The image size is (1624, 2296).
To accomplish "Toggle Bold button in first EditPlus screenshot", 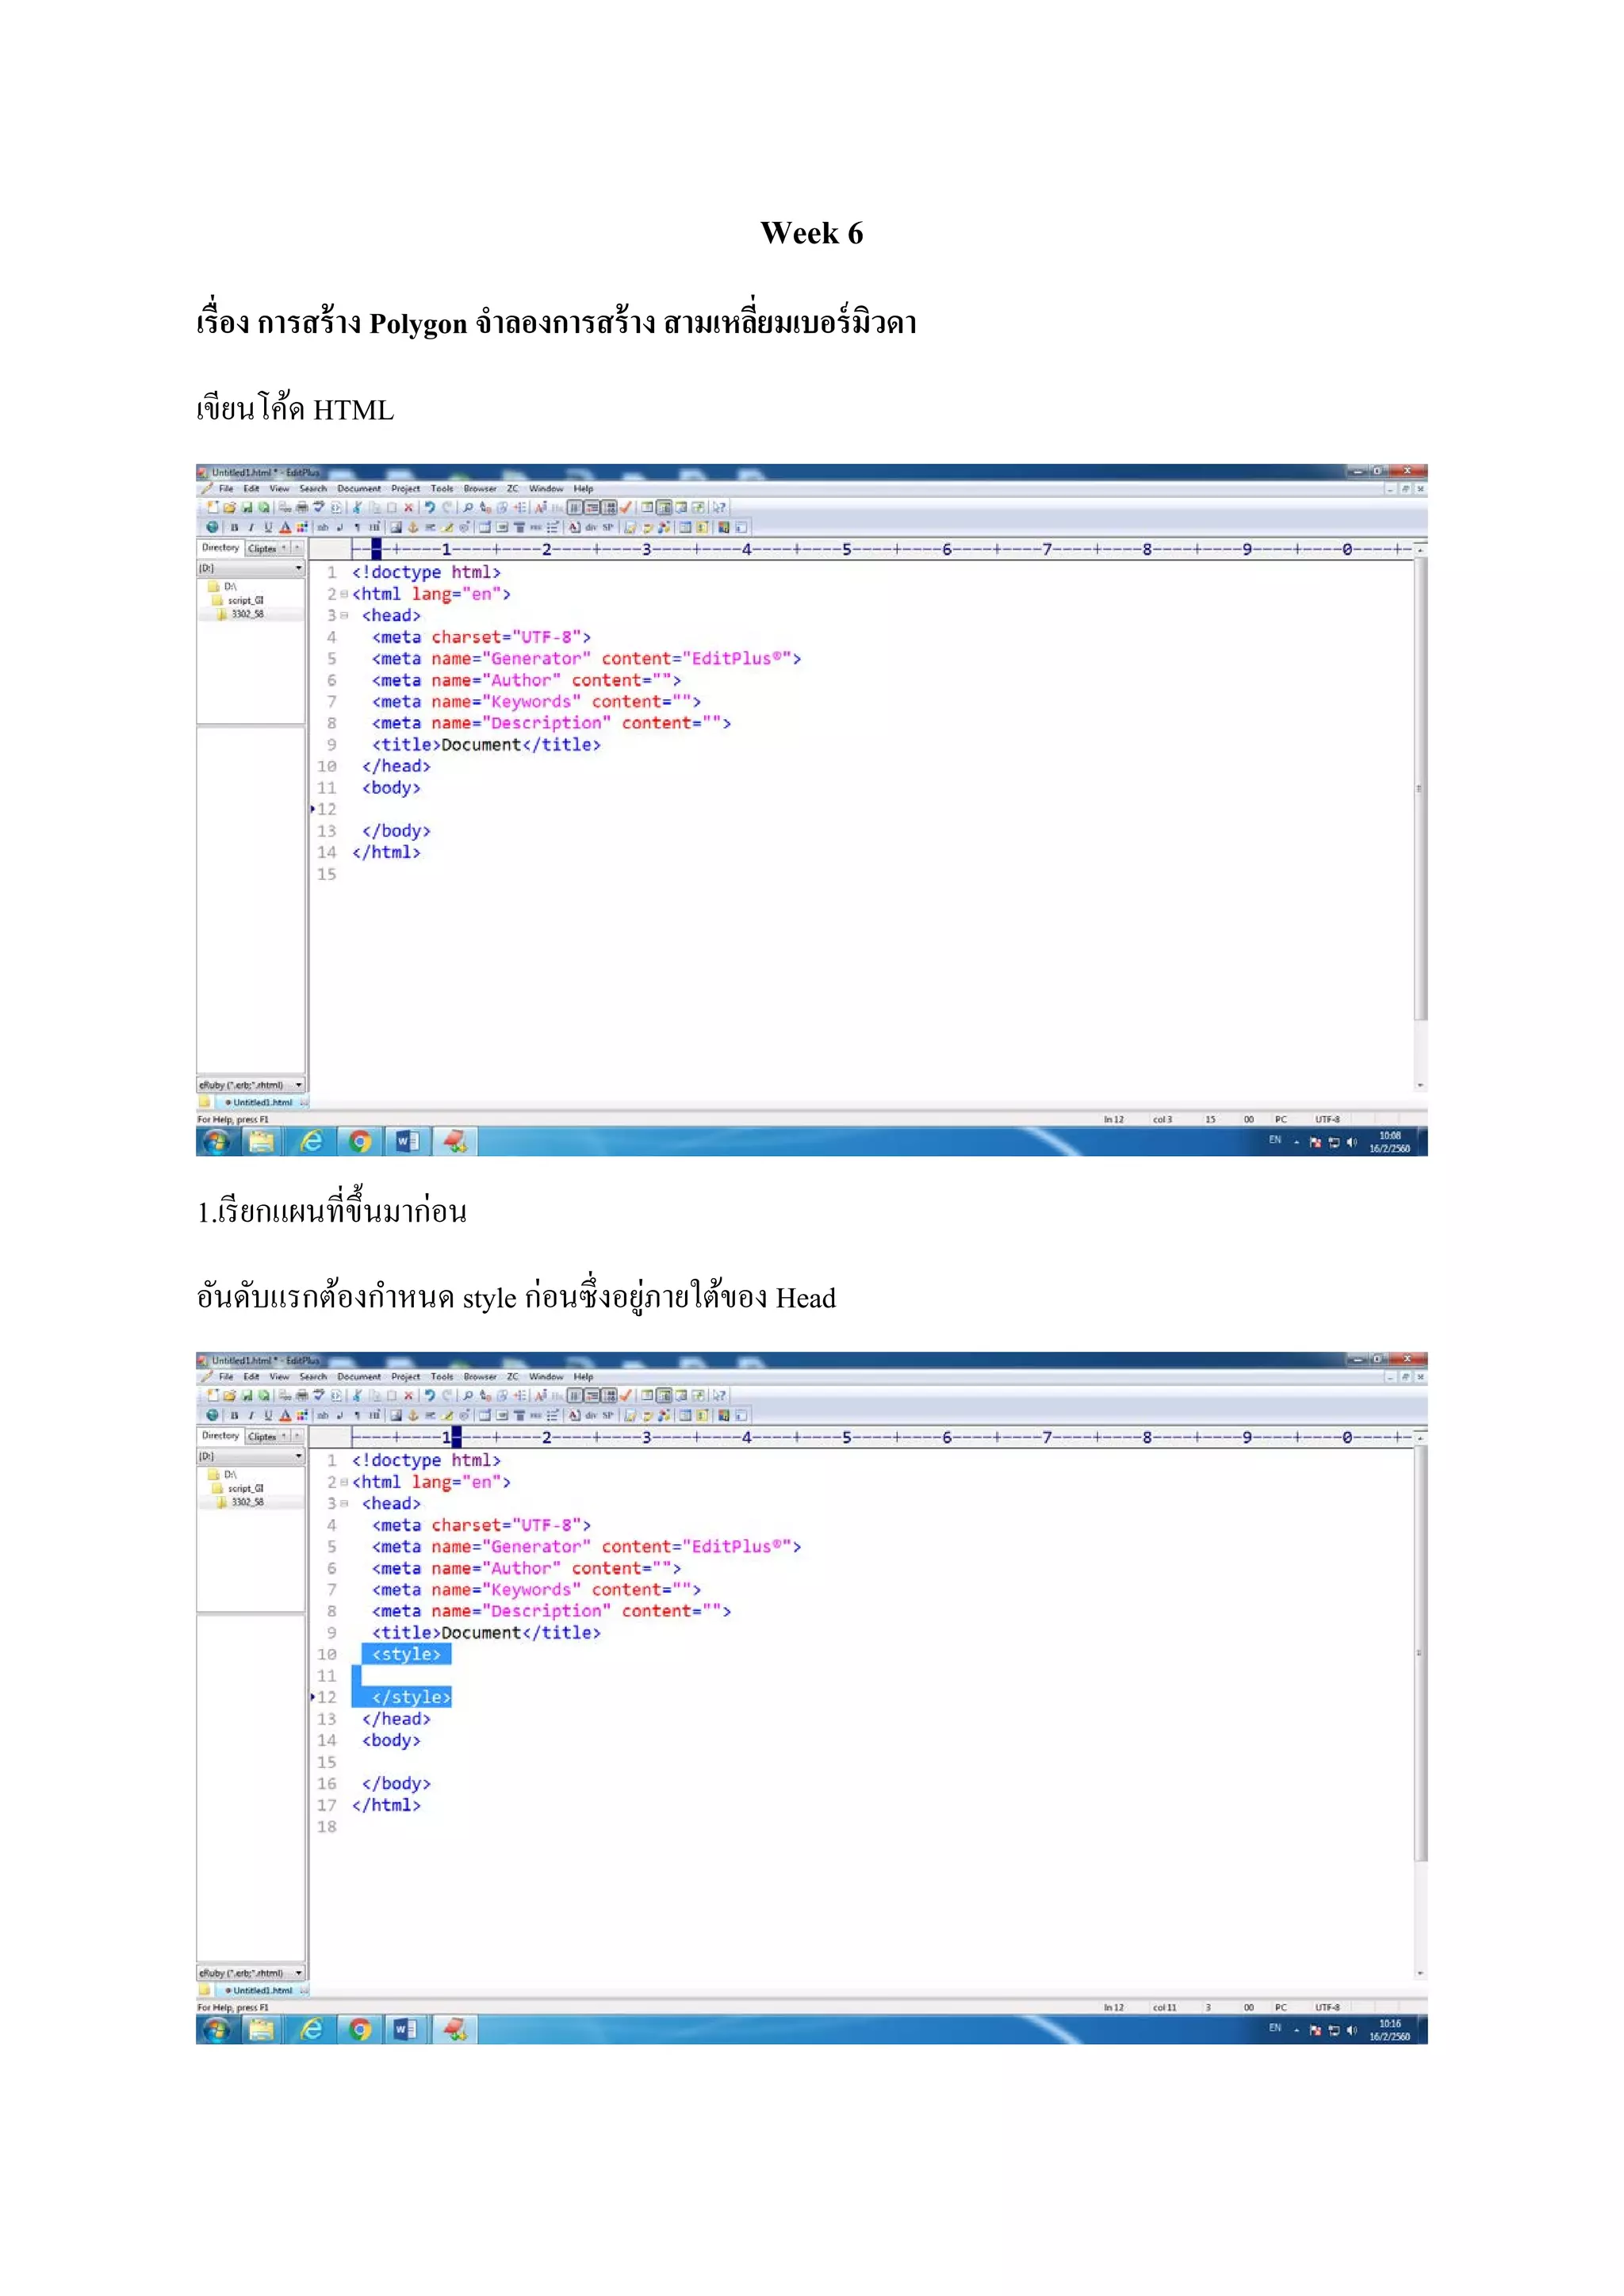I will coord(234,528).
